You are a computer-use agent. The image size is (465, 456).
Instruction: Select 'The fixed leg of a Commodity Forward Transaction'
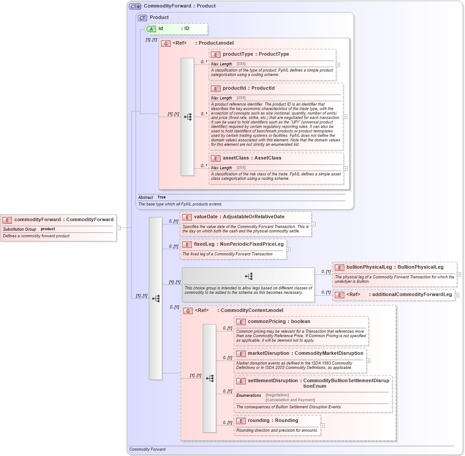[228, 254]
